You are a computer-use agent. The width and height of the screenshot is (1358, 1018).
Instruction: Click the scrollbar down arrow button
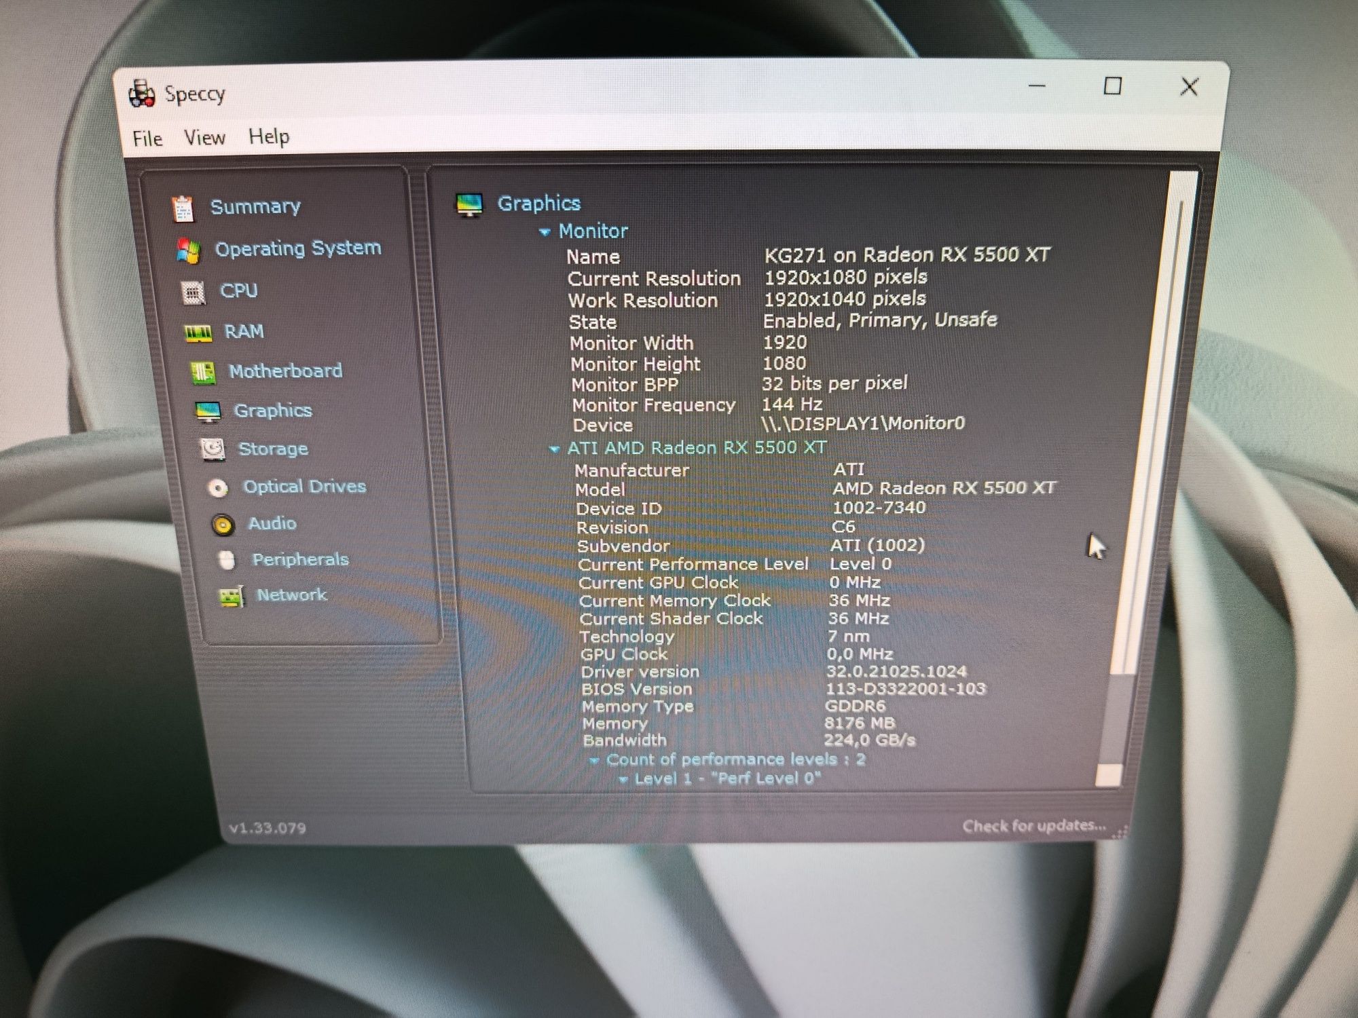pos(1109,776)
